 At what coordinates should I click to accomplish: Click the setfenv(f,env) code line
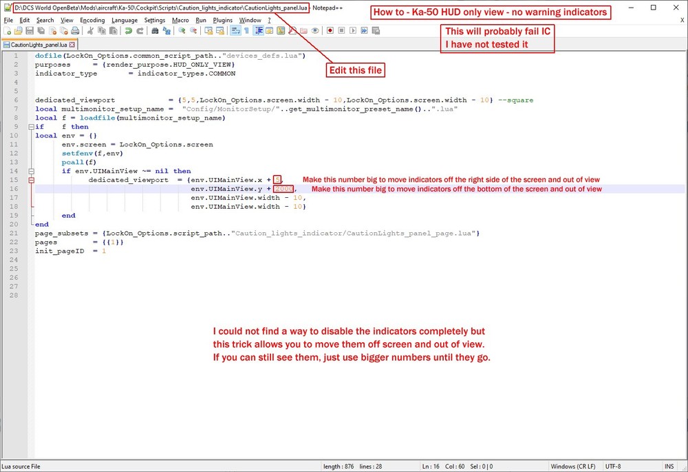pyautogui.click(x=92, y=153)
